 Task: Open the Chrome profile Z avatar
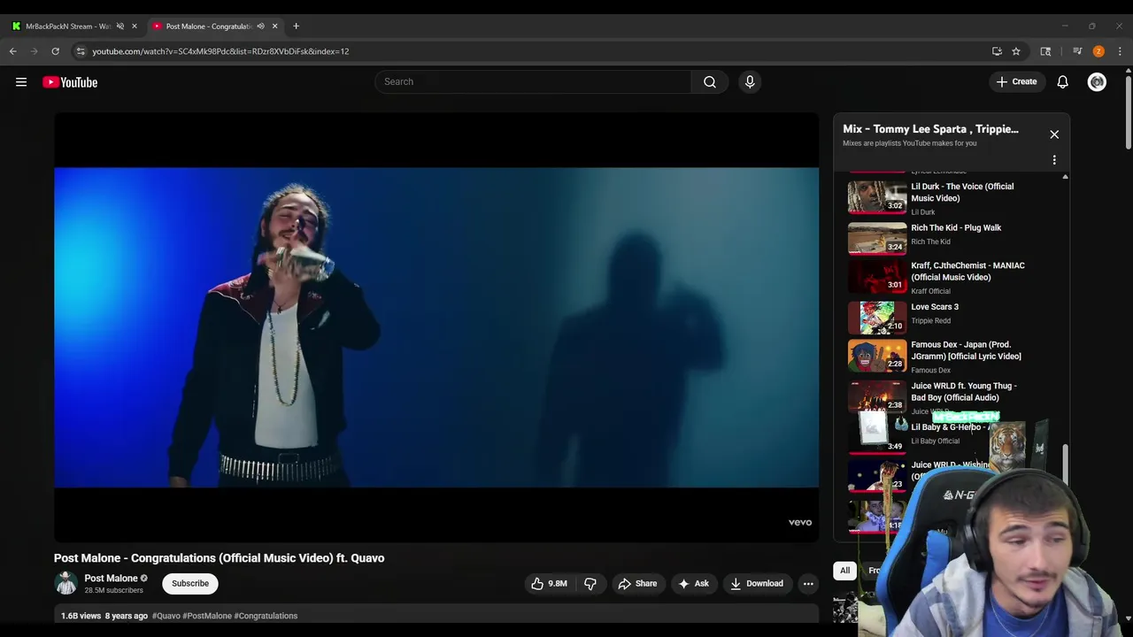point(1098,51)
